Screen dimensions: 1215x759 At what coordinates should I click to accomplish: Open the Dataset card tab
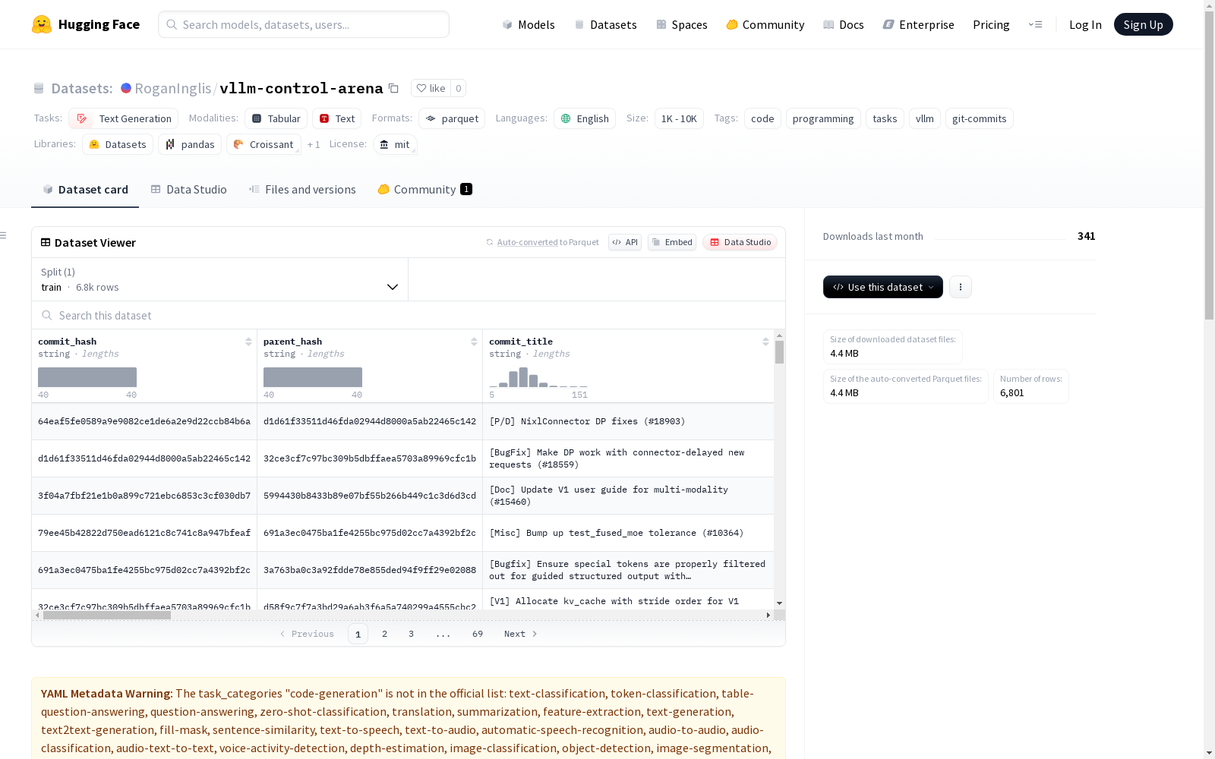(85, 189)
